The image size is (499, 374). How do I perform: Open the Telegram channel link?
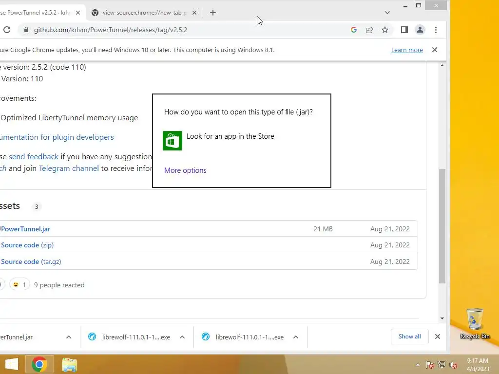pyautogui.click(x=69, y=168)
